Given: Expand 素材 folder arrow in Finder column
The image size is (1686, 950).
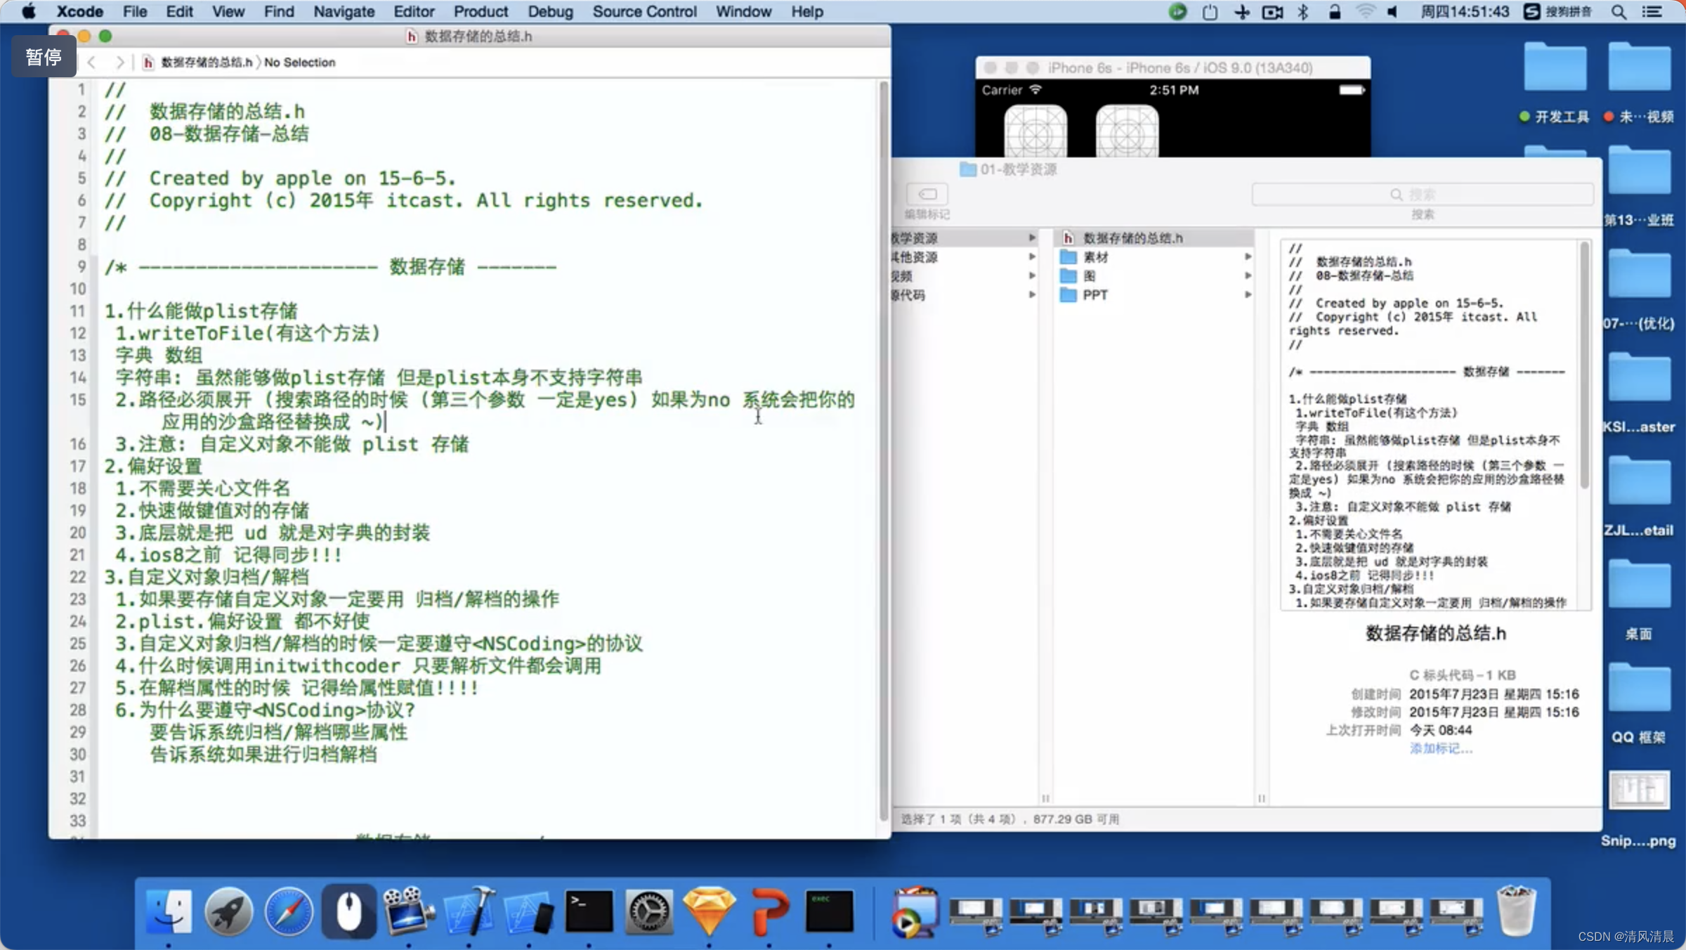Looking at the screenshot, I should [1248, 256].
